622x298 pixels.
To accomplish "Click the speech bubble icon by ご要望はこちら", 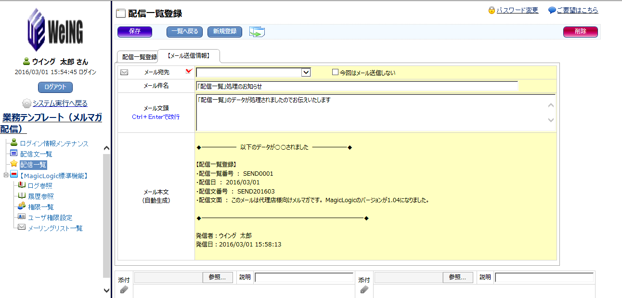I will pyautogui.click(x=552, y=10).
